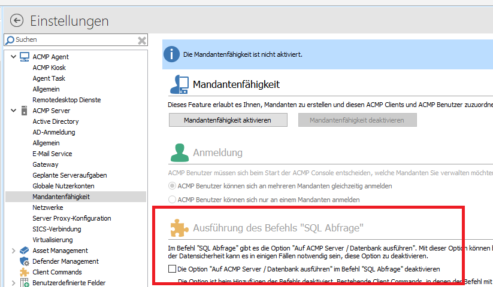
Task: Click into the Suchen search field
Action: point(72,40)
